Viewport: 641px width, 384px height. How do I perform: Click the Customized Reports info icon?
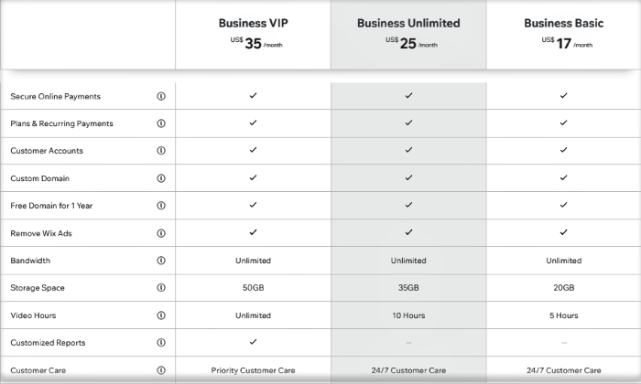[161, 342]
